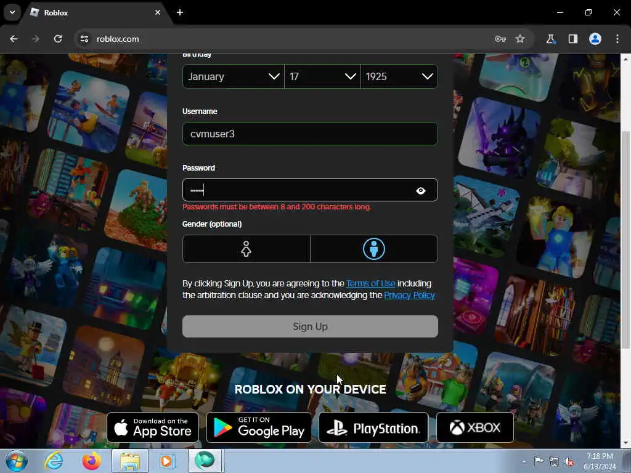This screenshot has width=631, height=473.
Task: Click the Gender (optional) label
Action: (x=212, y=224)
